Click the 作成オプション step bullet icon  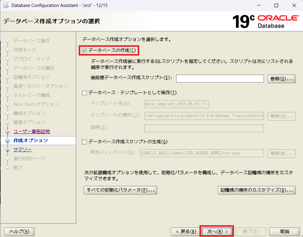coord(8,141)
